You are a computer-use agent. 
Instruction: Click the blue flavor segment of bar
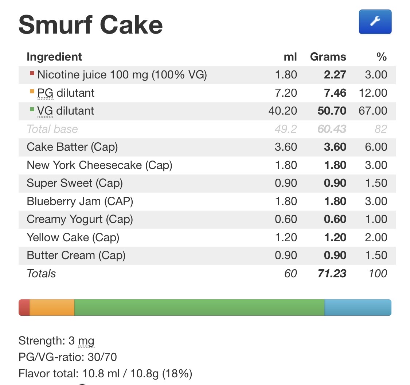tap(358, 307)
